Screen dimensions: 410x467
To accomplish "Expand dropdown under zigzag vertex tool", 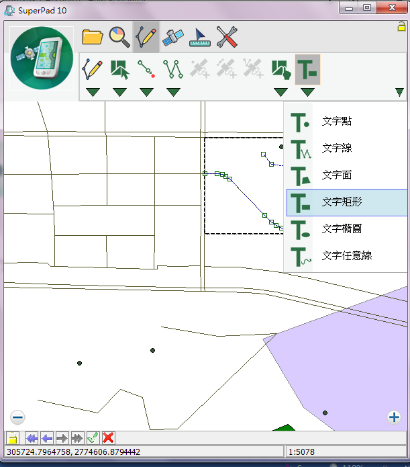I will 173,92.
